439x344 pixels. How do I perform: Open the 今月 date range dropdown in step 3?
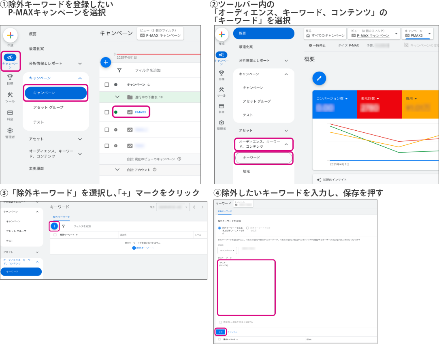point(173,207)
